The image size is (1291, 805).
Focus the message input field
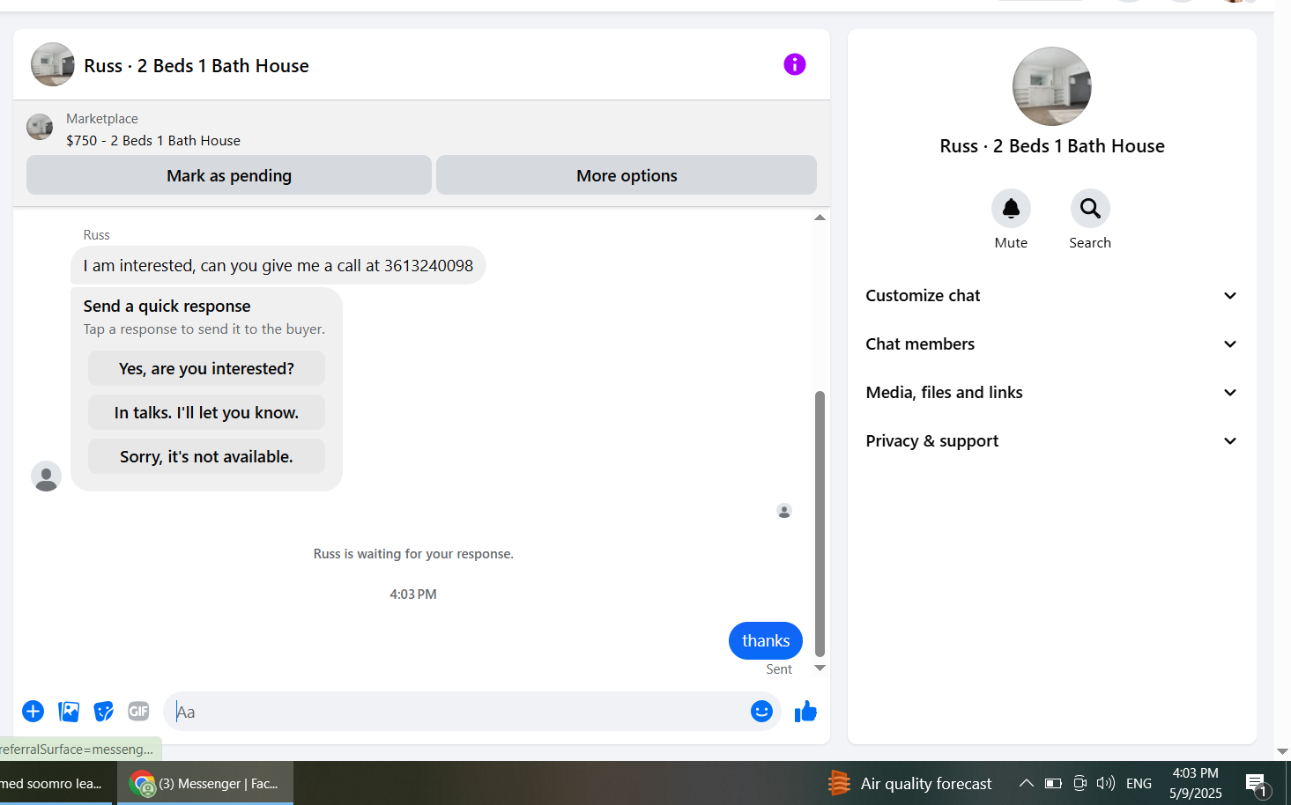tap(458, 712)
